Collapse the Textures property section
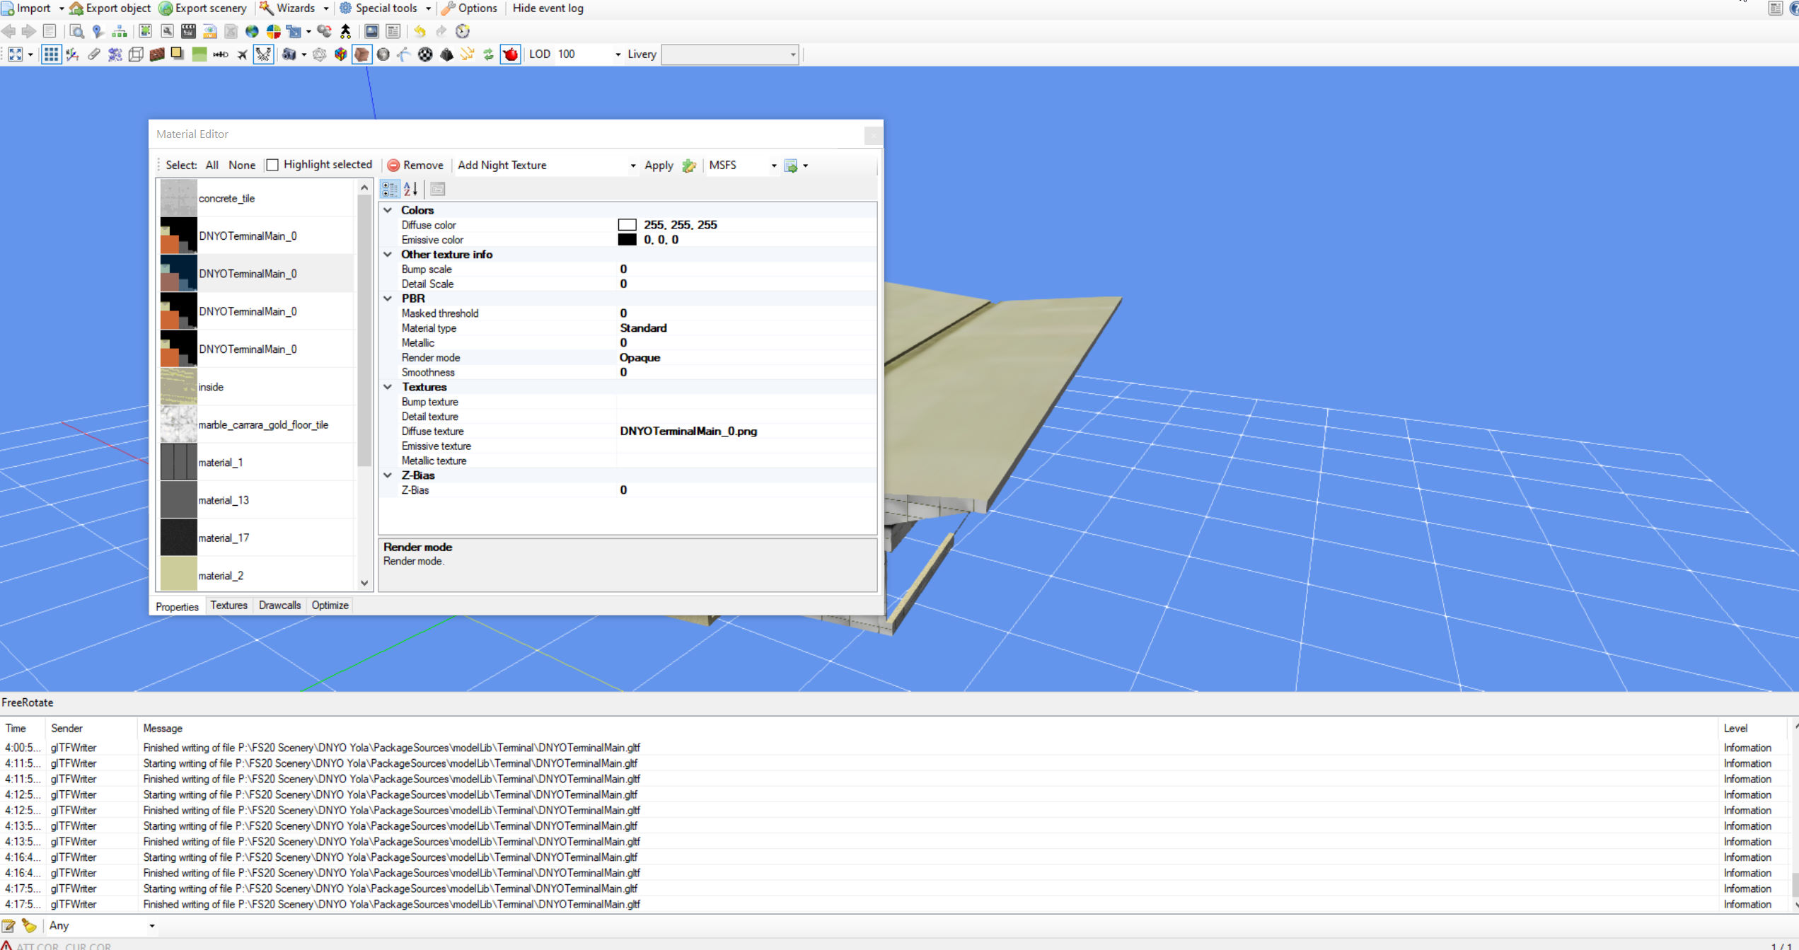 tap(388, 387)
